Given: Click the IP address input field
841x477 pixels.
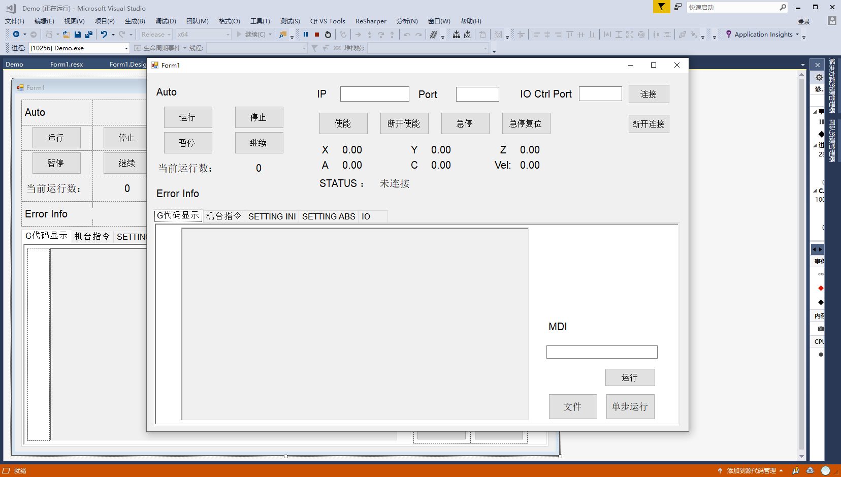Looking at the screenshot, I should [x=374, y=94].
